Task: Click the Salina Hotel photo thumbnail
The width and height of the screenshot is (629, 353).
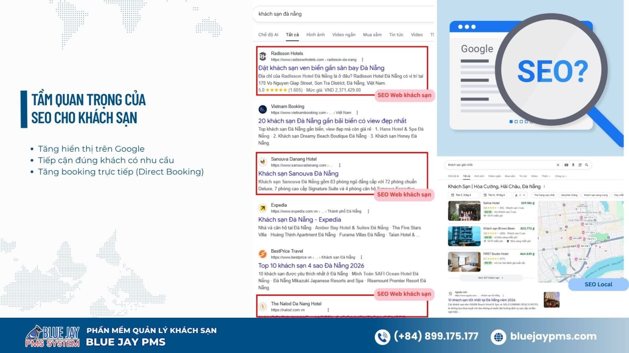Action: pos(464,211)
